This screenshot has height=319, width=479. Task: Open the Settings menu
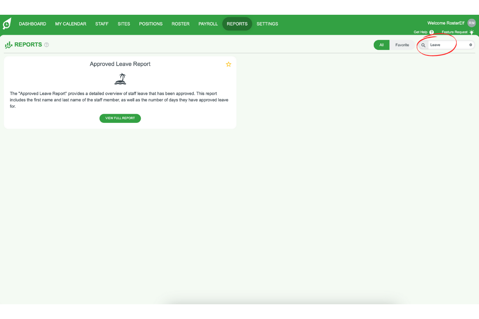coord(267,24)
